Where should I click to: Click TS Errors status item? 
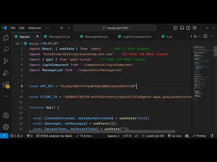(84, 136)
